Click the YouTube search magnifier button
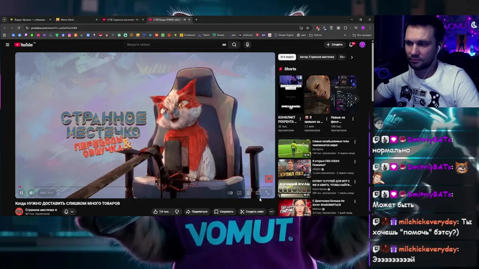The width and height of the screenshot is (479, 269). click(234, 44)
